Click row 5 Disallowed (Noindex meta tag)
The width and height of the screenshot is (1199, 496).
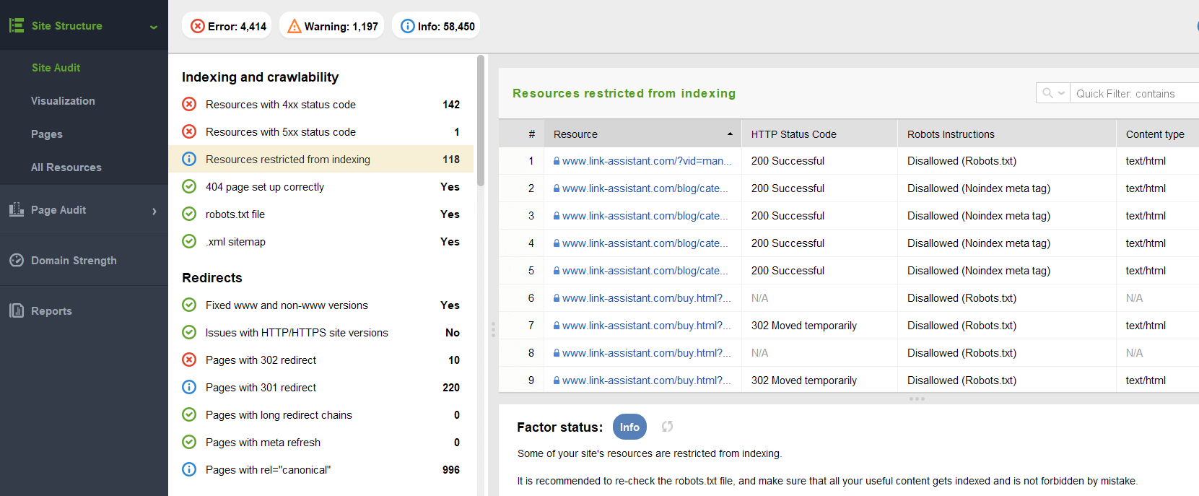pyautogui.click(x=979, y=271)
